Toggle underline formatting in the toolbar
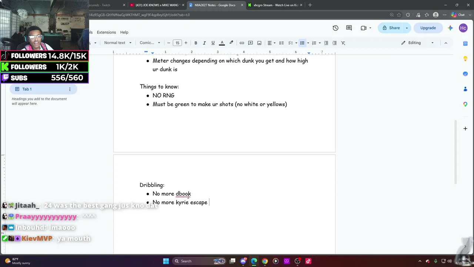This screenshot has height=267, width=474. click(213, 43)
